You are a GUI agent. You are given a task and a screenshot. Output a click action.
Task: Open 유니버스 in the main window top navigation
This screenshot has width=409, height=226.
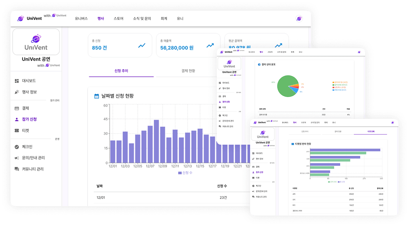click(x=81, y=18)
